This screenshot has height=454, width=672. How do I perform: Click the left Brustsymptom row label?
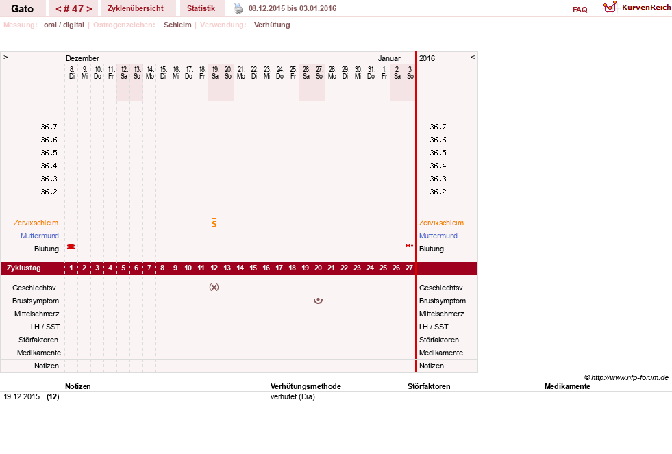(36, 301)
